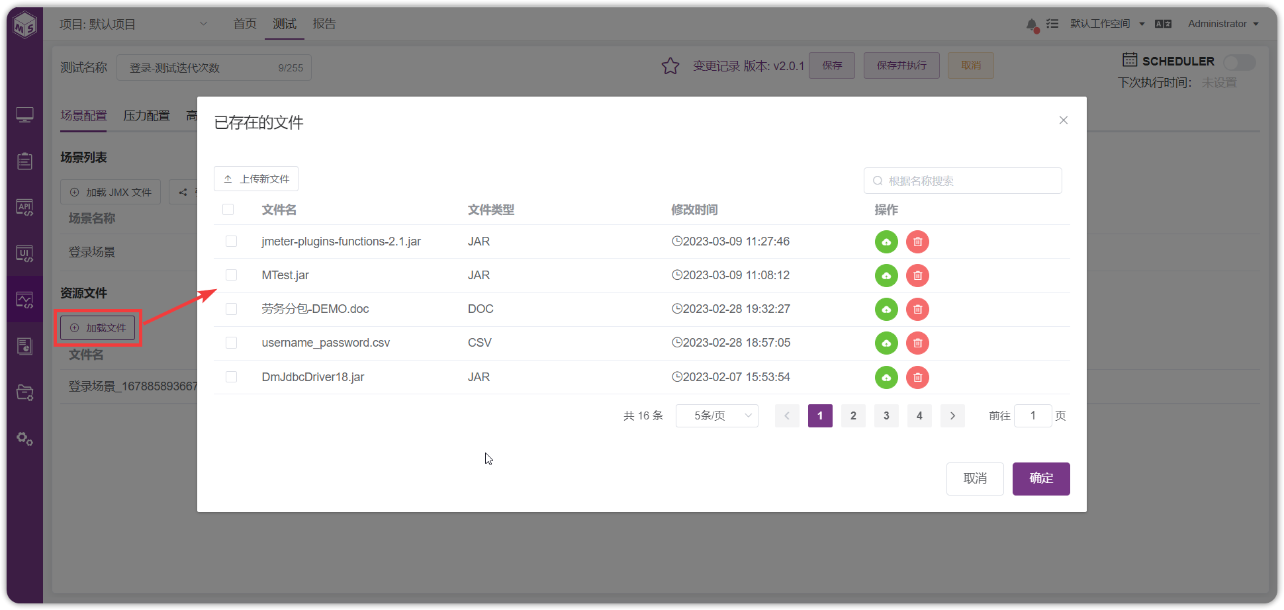Open the 首页 top menu
Image resolution: width=1284 pixels, height=610 pixels.
pyautogui.click(x=245, y=24)
